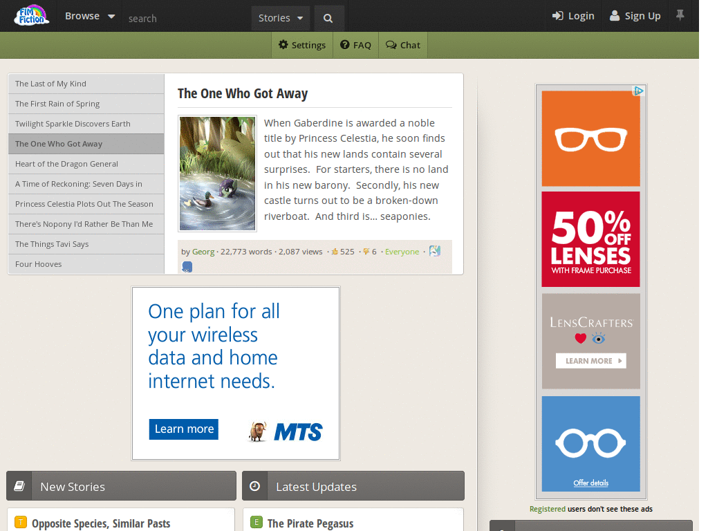This screenshot has width=708, height=531.
Task: Open The Pirate Pegasus story
Action: pos(310,523)
